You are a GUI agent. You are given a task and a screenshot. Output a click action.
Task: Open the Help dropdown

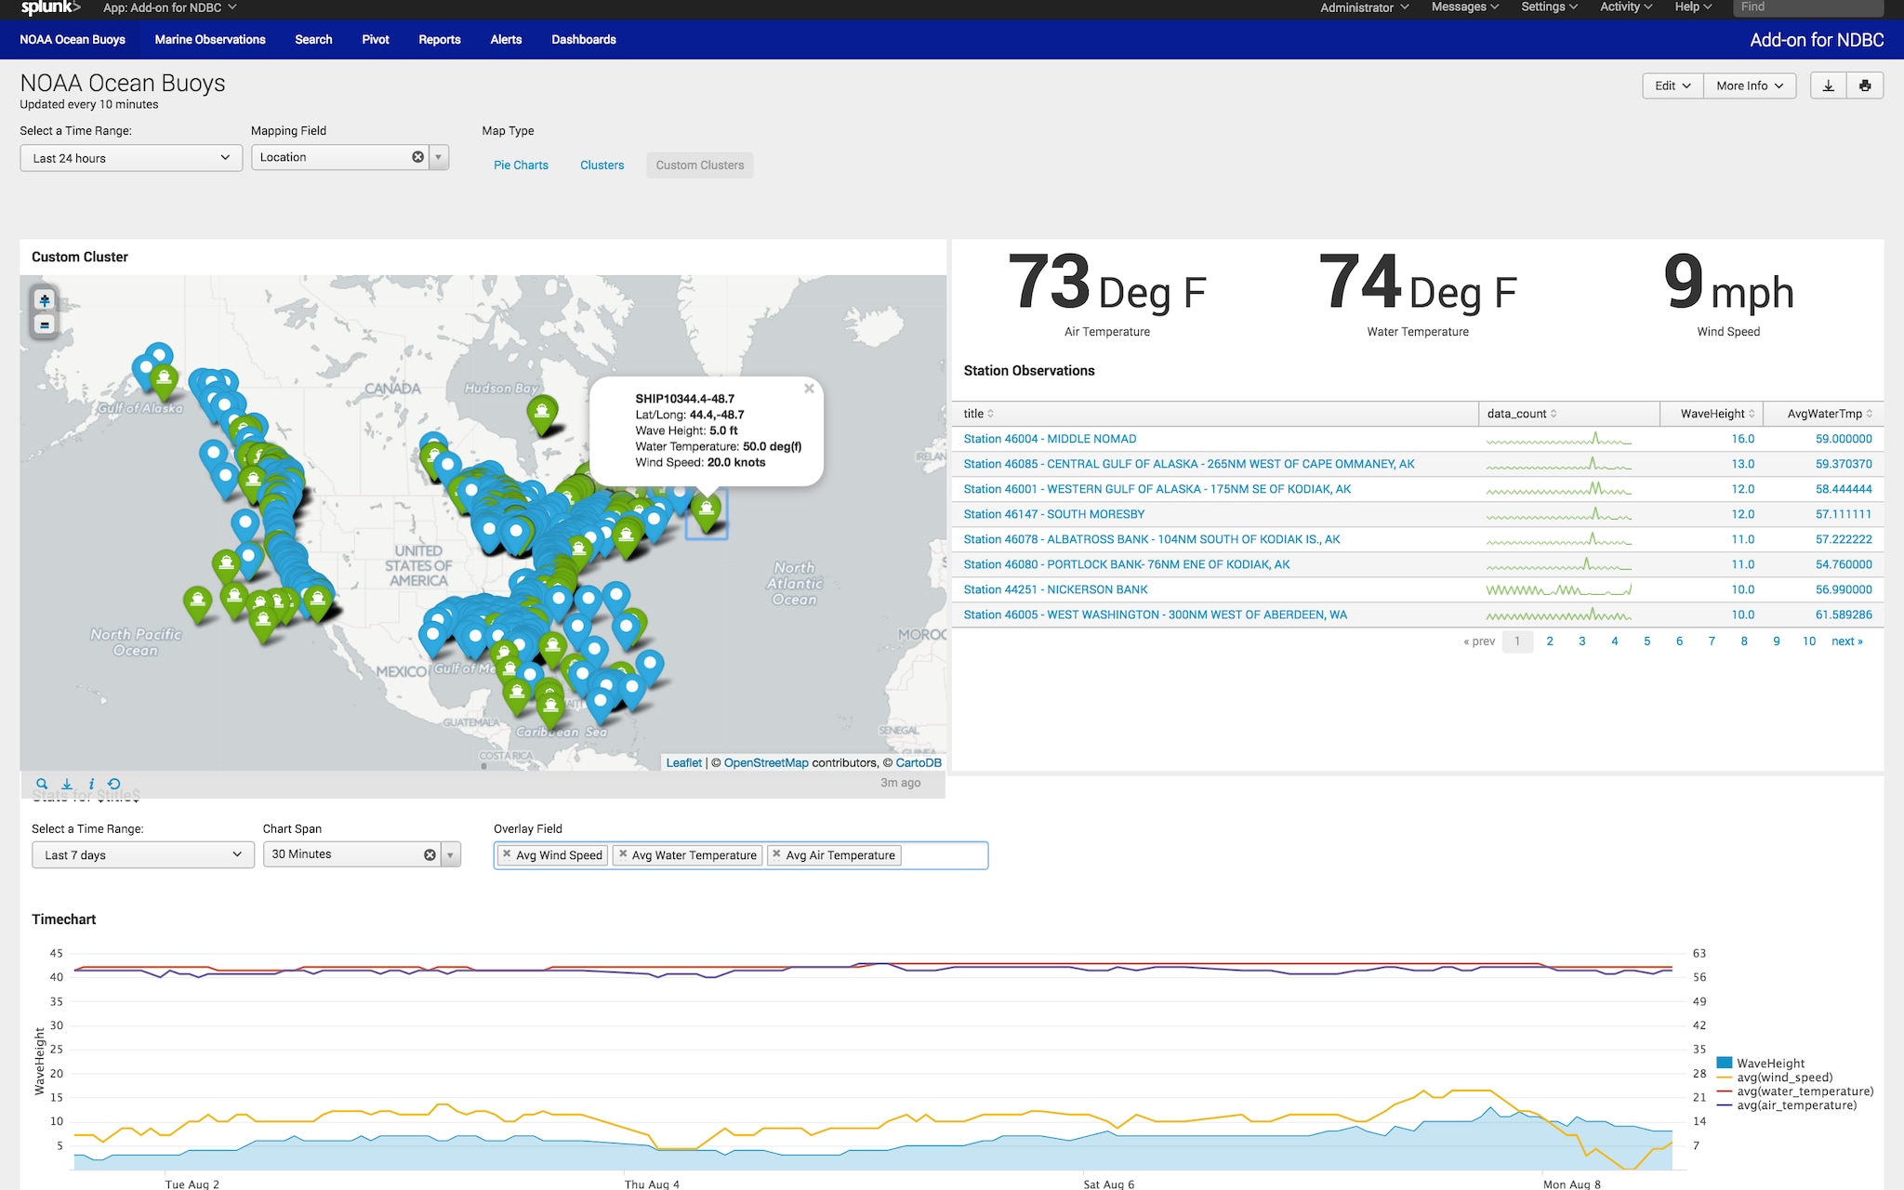pyautogui.click(x=1693, y=7)
